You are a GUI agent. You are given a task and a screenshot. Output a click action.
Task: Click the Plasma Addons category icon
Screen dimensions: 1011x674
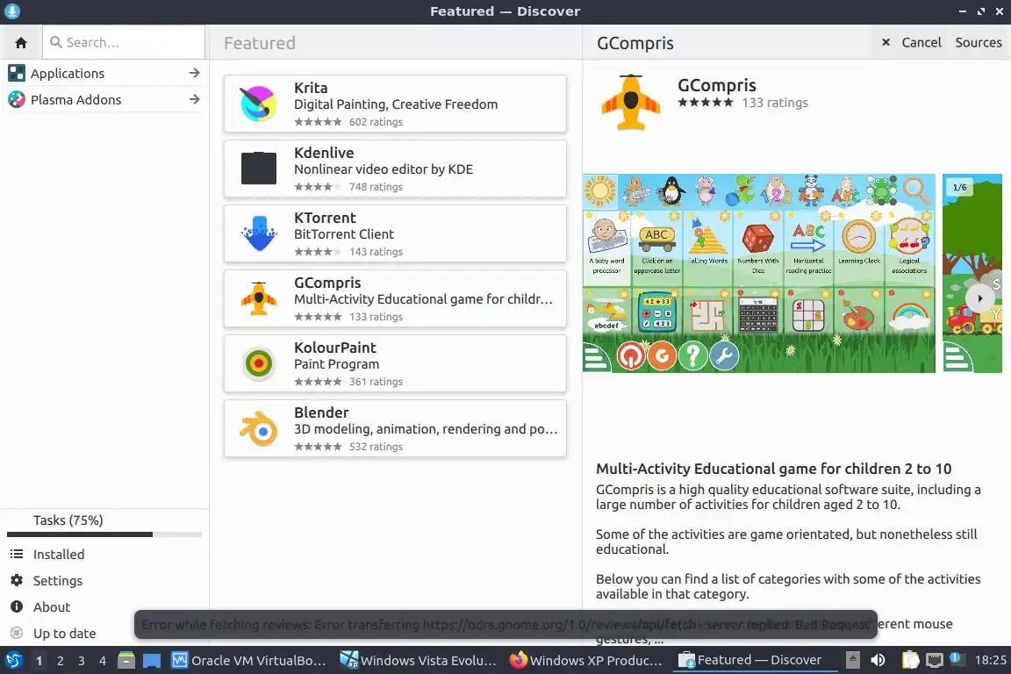pyautogui.click(x=16, y=99)
